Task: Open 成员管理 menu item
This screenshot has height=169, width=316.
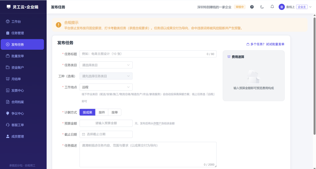Action: click(22, 136)
